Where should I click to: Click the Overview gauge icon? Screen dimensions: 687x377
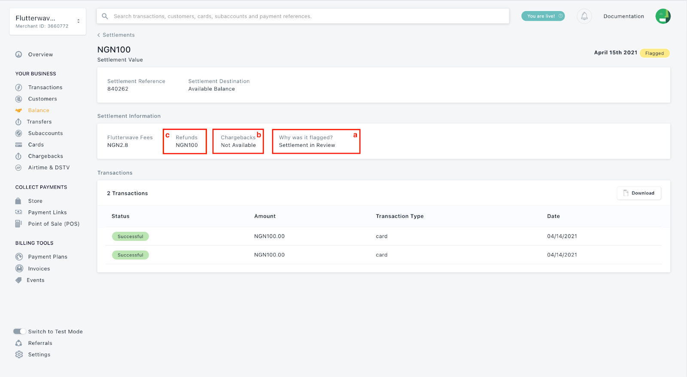[18, 55]
